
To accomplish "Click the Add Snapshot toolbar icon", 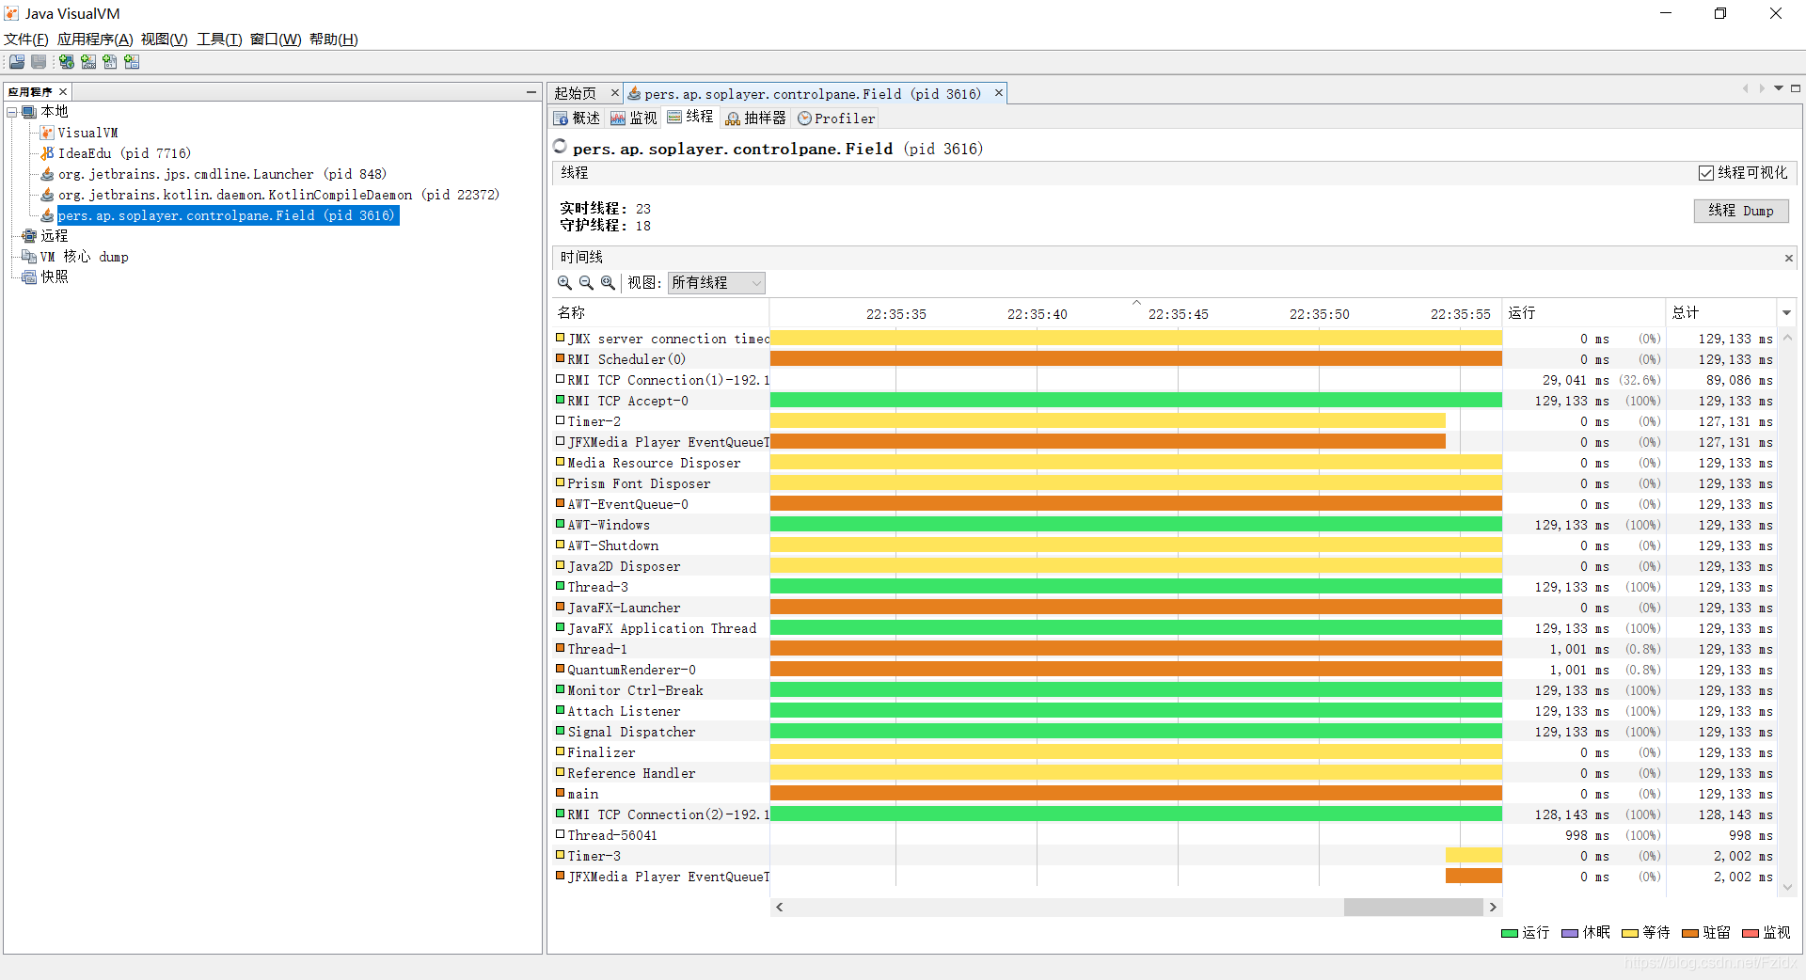I will tap(132, 62).
